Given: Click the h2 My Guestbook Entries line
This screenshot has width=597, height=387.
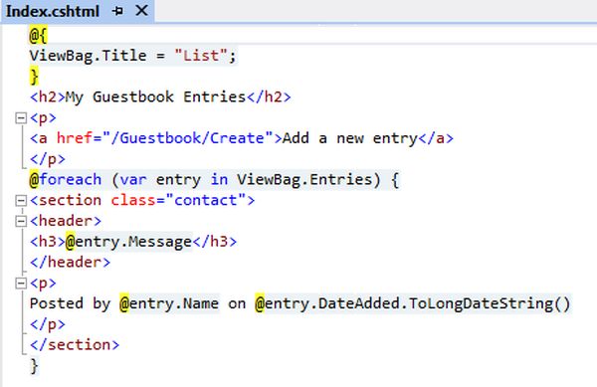Looking at the screenshot, I should click(160, 97).
